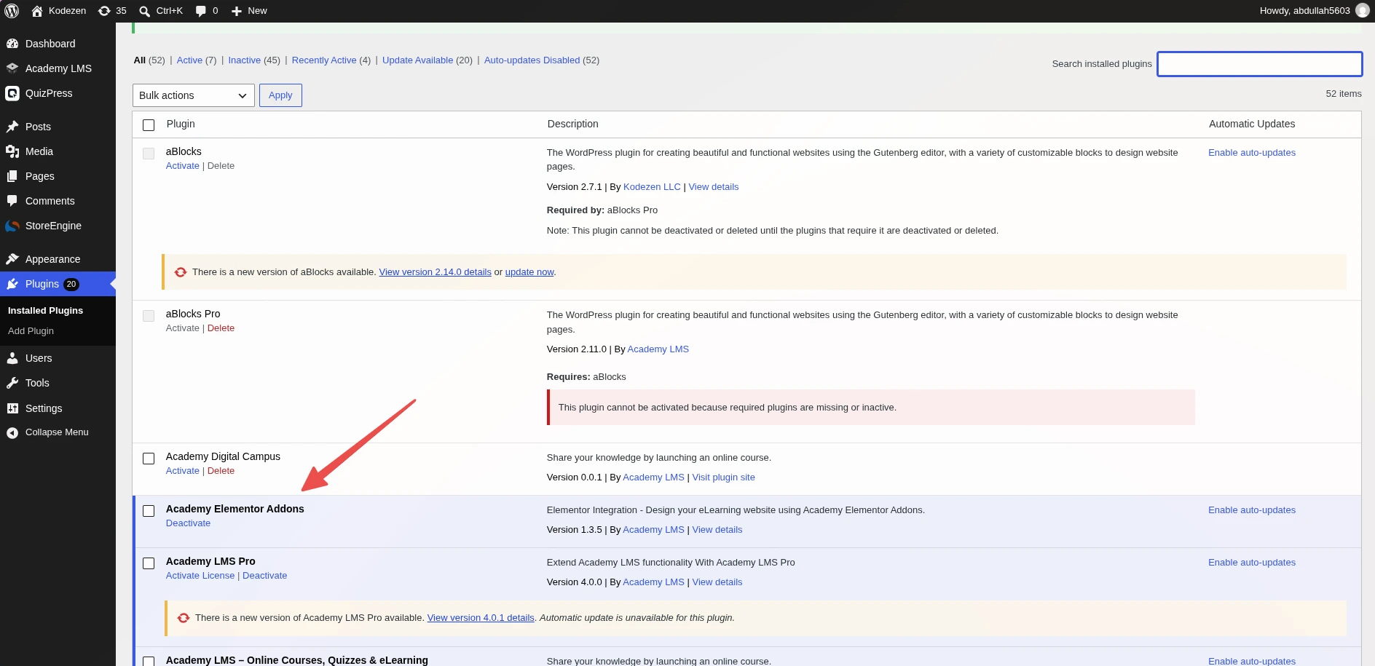Click the Apply button
Image resolution: width=1375 pixels, height=666 pixels.
tap(280, 95)
